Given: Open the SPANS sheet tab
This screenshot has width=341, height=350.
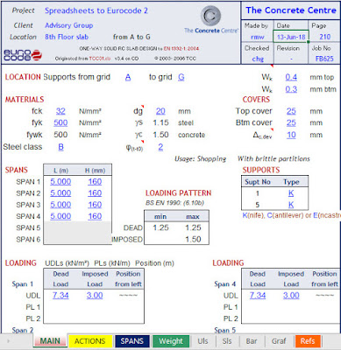Looking at the screenshot, I should (x=132, y=341).
